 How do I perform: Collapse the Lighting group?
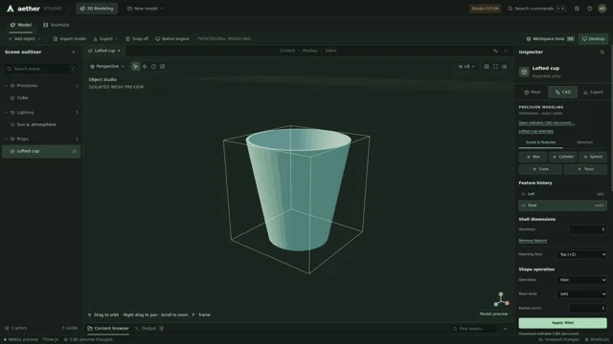(x=7, y=113)
